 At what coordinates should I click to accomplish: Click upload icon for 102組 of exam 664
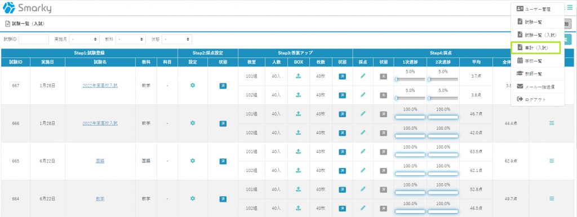point(299,208)
